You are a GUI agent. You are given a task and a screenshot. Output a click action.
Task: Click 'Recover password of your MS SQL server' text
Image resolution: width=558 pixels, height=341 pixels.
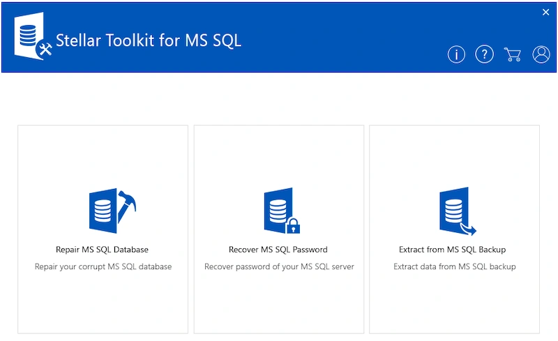(279, 266)
